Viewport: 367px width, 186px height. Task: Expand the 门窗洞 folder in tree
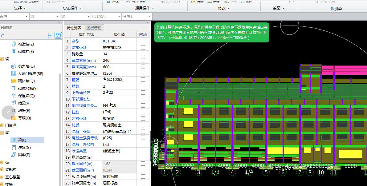[x=2, y=125]
